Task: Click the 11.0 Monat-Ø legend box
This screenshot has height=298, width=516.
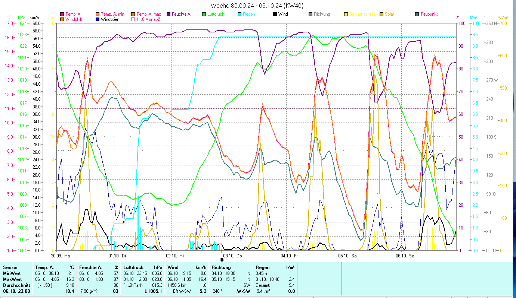Action: (x=133, y=19)
